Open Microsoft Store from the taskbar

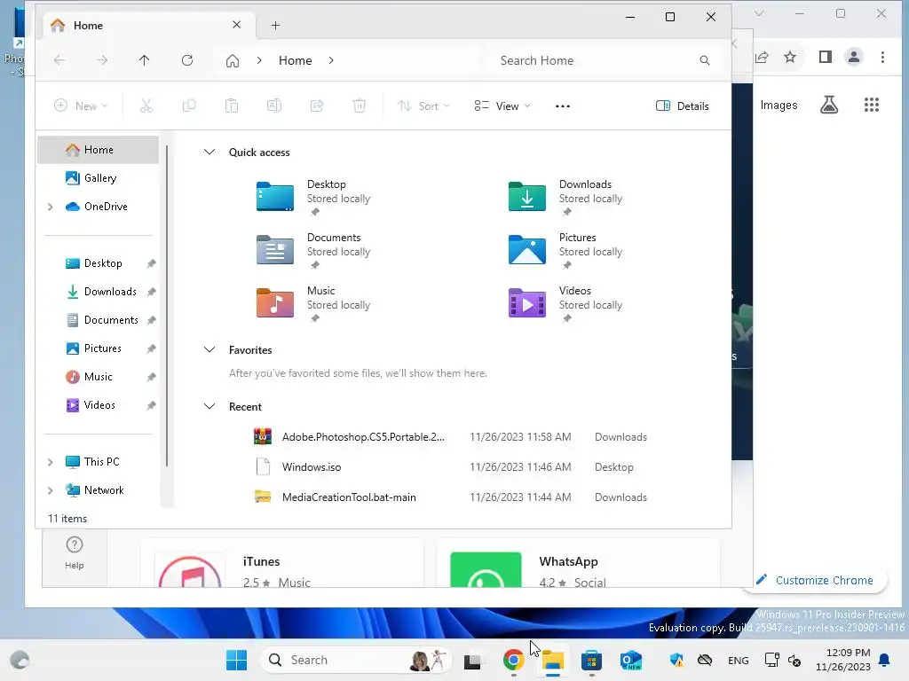click(591, 660)
